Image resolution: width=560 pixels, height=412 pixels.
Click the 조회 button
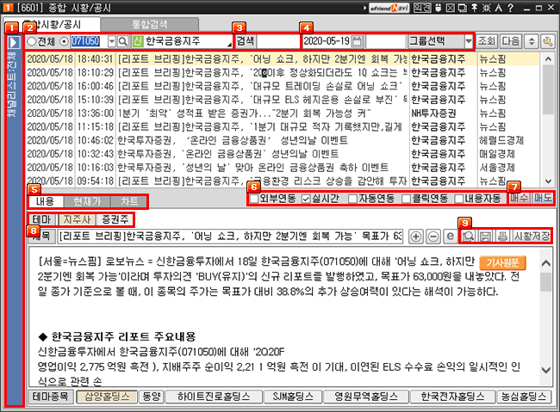[486, 41]
